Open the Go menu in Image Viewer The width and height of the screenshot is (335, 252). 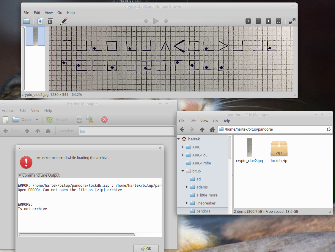pyautogui.click(x=60, y=13)
